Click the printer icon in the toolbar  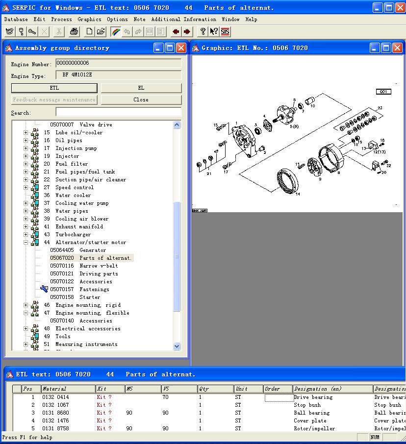pyautogui.click(x=74, y=31)
